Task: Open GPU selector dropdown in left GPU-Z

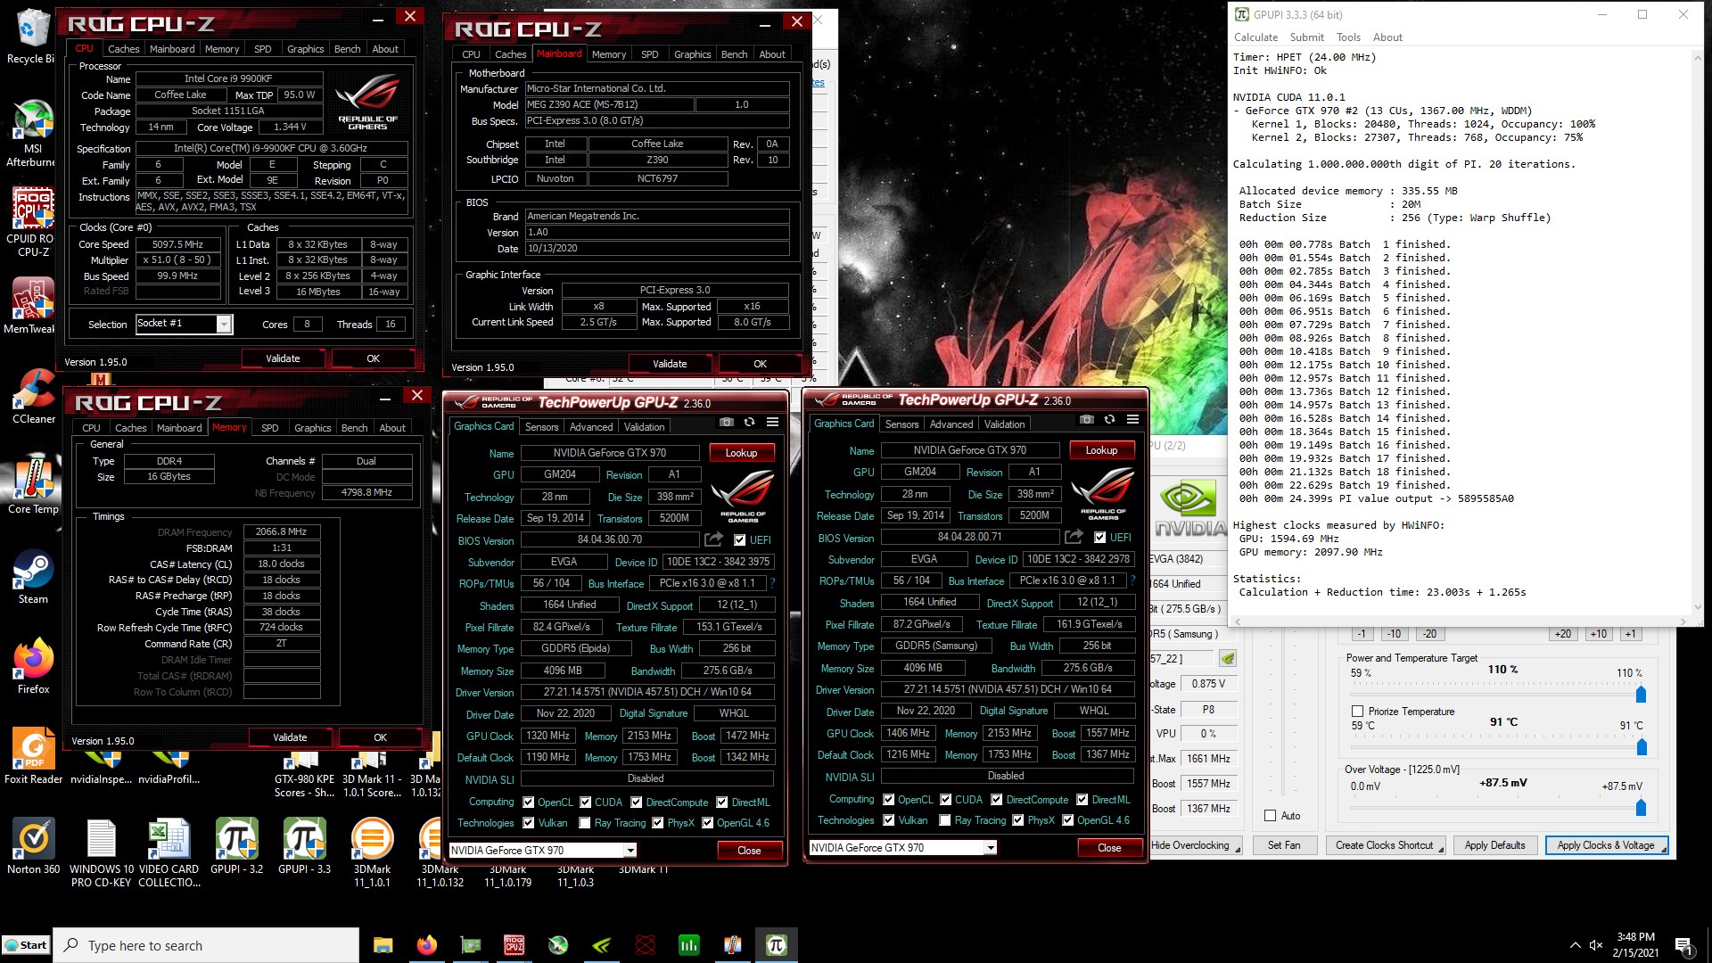Action: pyautogui.click(x=630, y=850)
